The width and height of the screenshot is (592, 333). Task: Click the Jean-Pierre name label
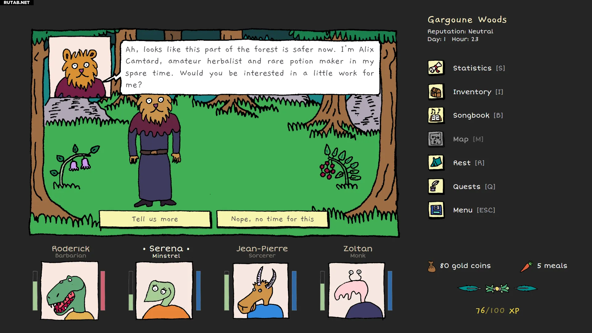(262, 248)
